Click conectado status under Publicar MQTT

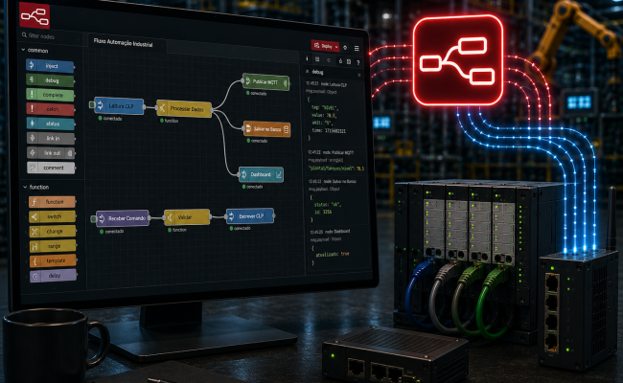[257, 93]
